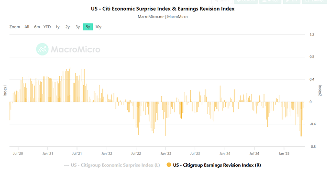Expand the range to 10y
The image size is (330, 186).
pos(99,27)
